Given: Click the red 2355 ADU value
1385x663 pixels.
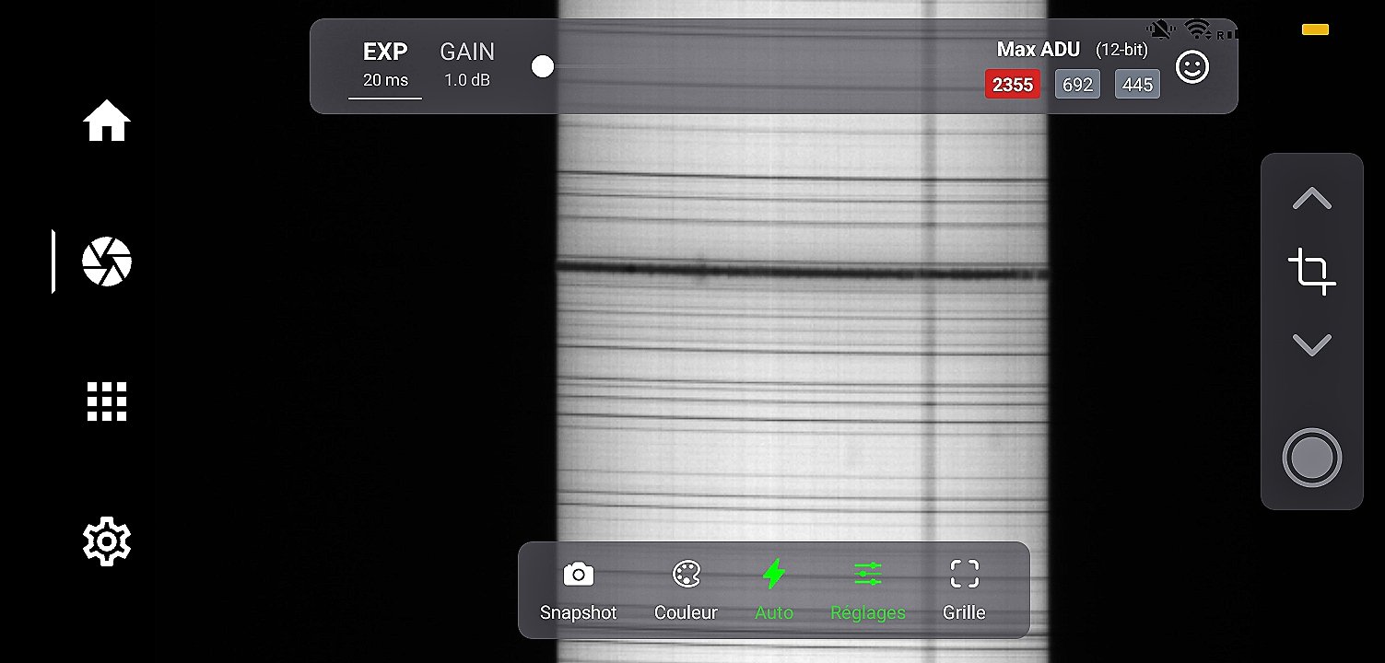Looking at the screenshot, I should pyautogui.click(x=1012, y=85).
